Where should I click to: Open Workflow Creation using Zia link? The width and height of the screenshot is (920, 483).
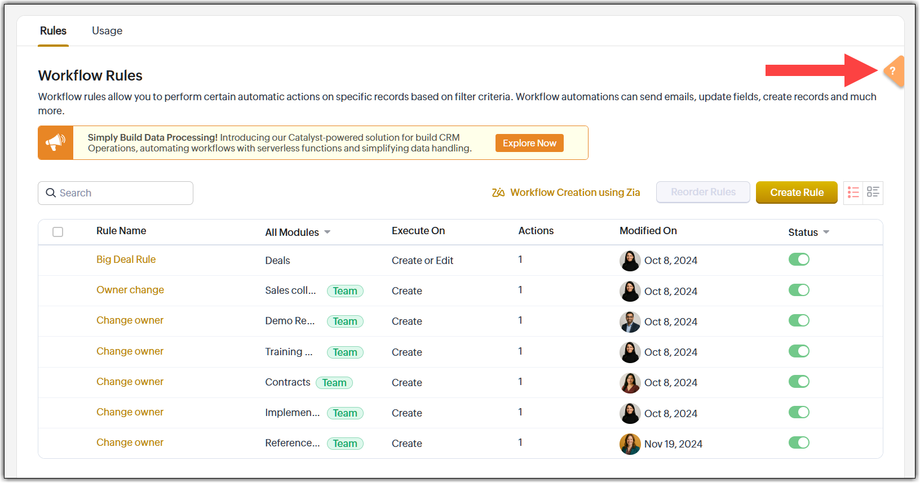pyautogui.click(x=575, y=193)
